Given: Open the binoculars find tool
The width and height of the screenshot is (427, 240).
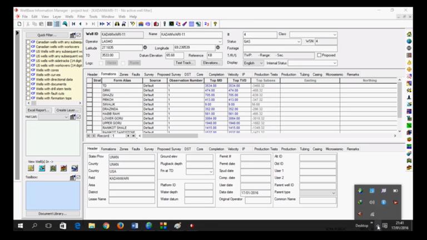Looking at the screenshot, I should [117, 24].
